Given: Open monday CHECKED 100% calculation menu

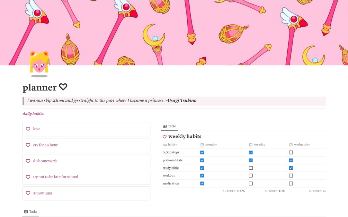Looking at the screenshot, I should coord(234,191).
